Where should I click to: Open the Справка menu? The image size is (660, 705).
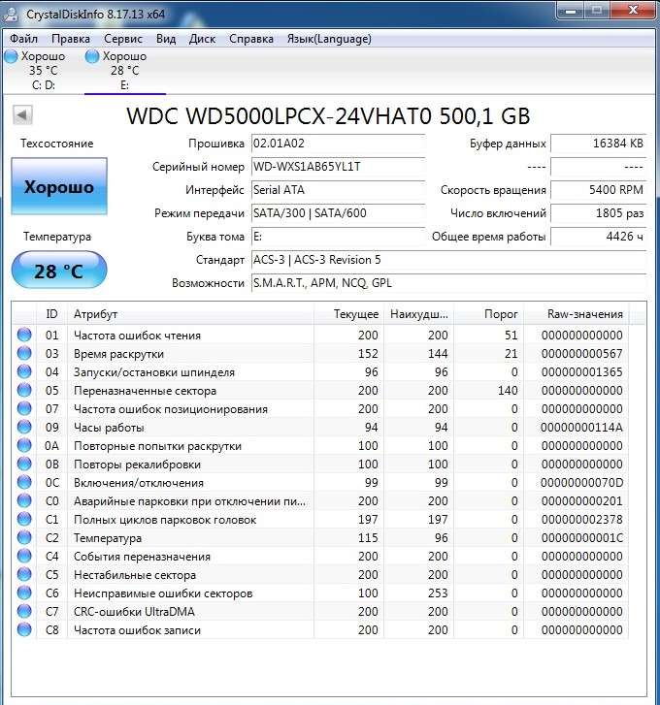coord(251,39)
